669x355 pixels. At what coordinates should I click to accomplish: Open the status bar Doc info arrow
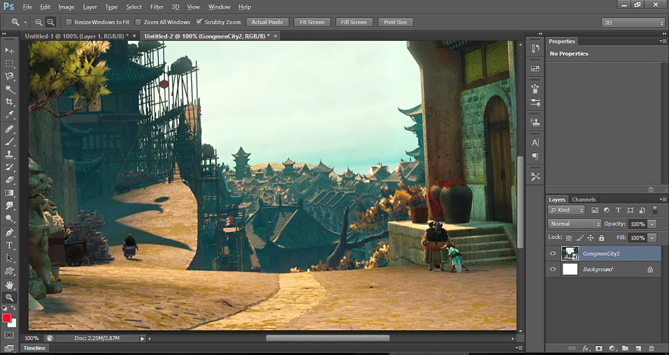click(143, 338)
